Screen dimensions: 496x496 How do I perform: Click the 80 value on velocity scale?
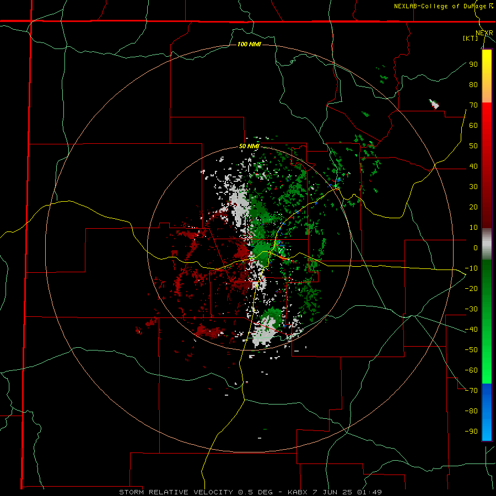(x=473, y=84)
